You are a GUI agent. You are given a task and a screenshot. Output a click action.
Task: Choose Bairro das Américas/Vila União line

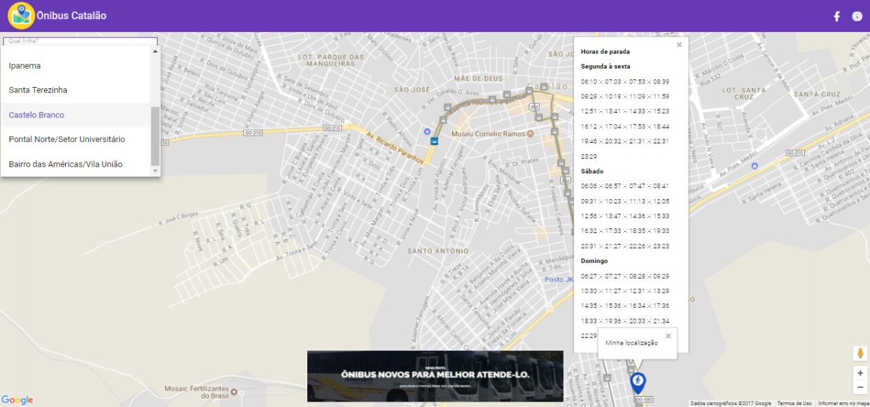65,164
